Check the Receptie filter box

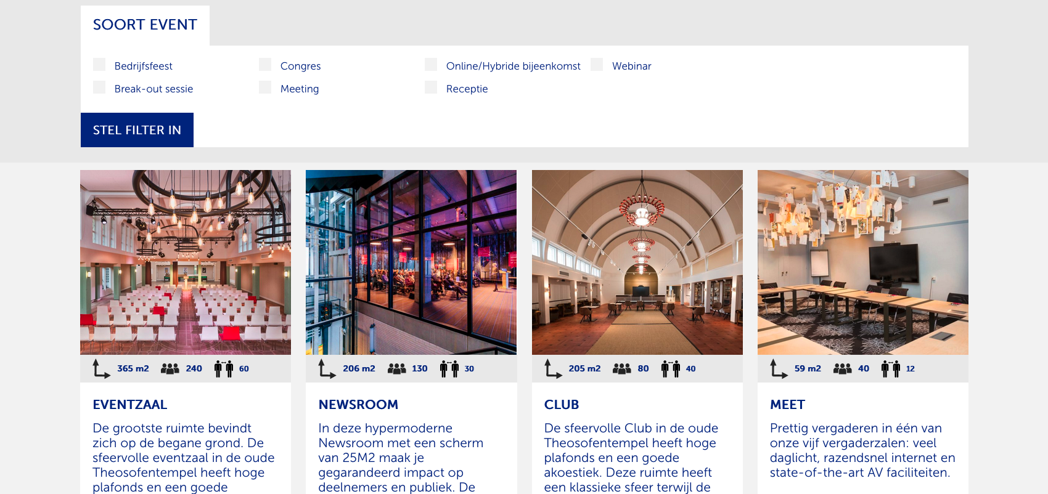coord(431,87)
